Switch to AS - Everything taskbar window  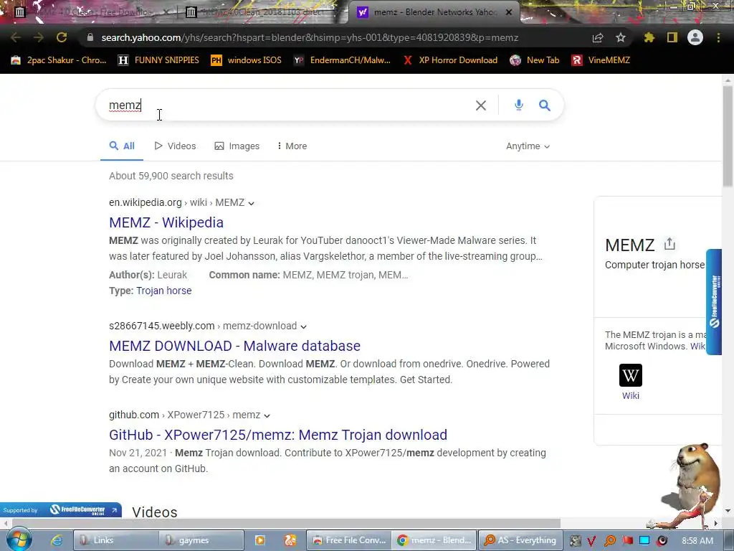click(x=520, y=540)
